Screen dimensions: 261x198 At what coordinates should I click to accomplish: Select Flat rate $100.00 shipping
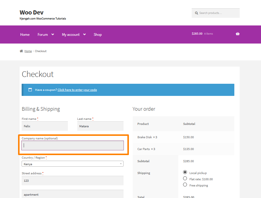point(185,178)
